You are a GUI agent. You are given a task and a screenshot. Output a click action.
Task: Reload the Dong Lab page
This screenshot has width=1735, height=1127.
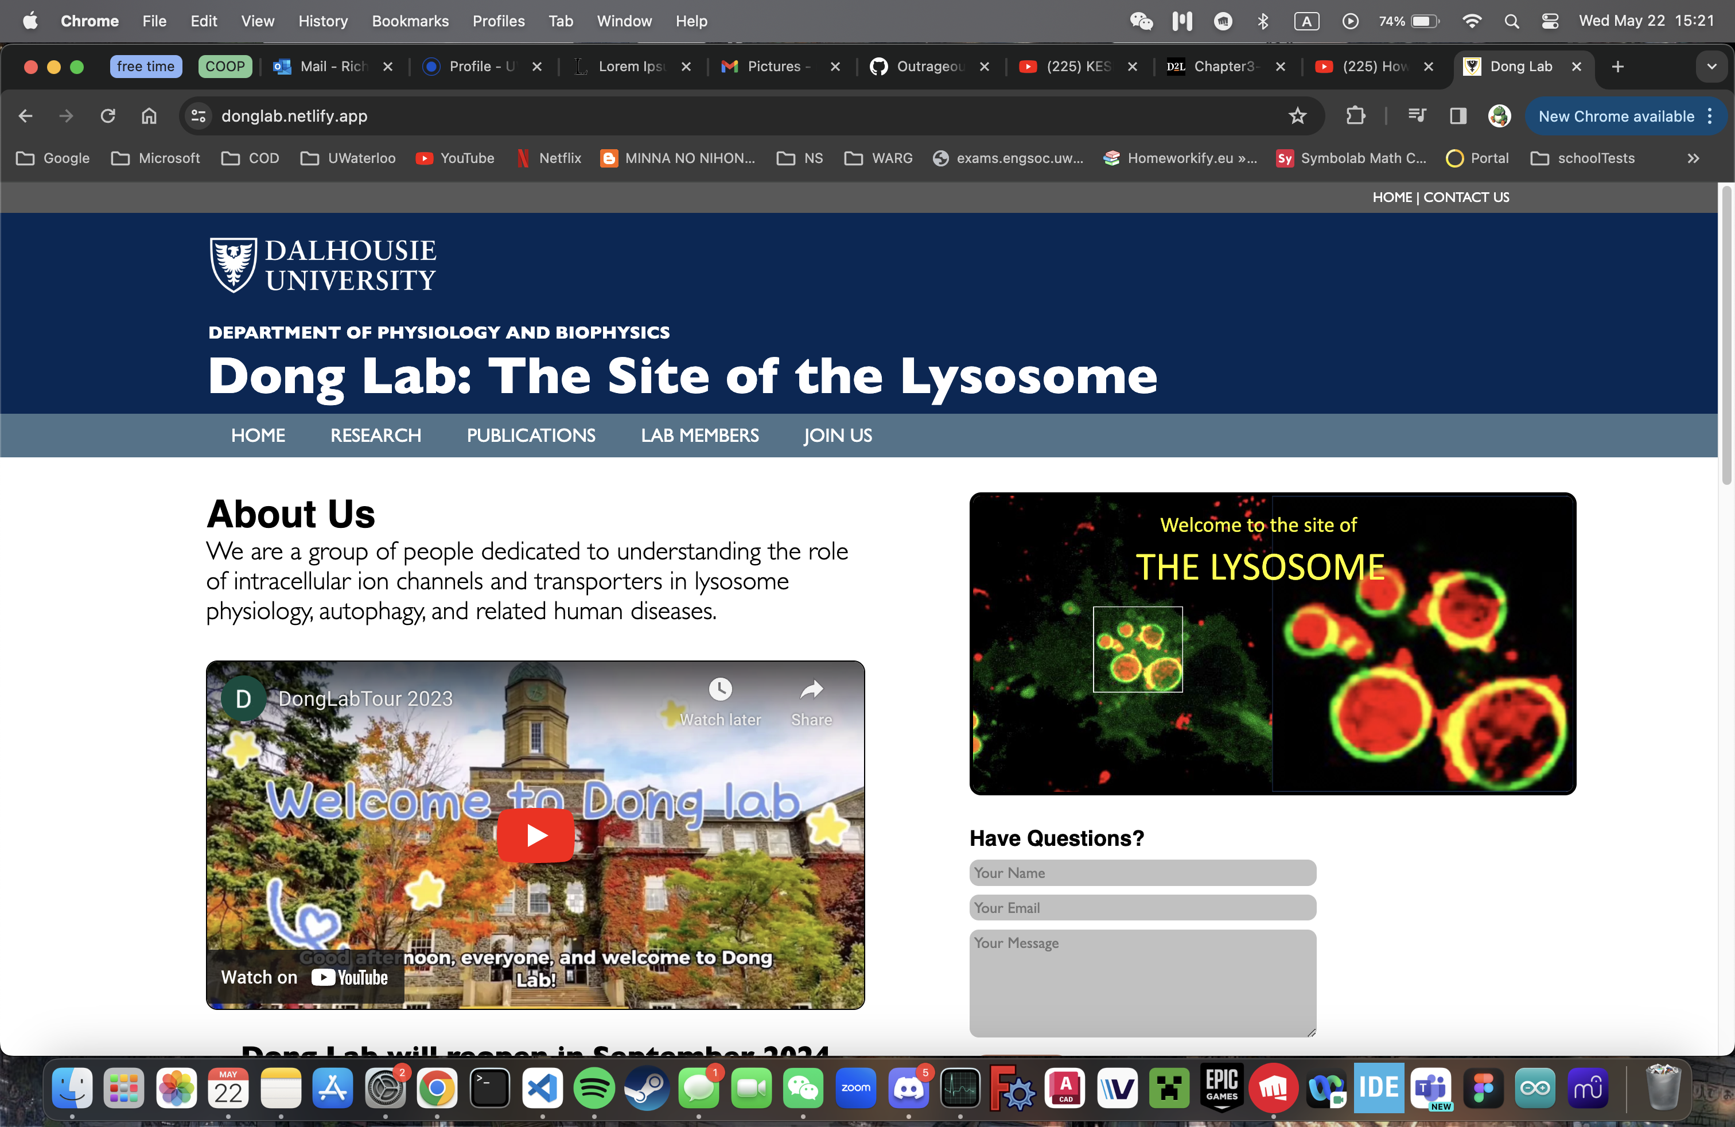coord(108,116)
